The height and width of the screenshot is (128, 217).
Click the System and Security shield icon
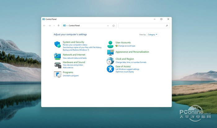(x=57, y=45)
